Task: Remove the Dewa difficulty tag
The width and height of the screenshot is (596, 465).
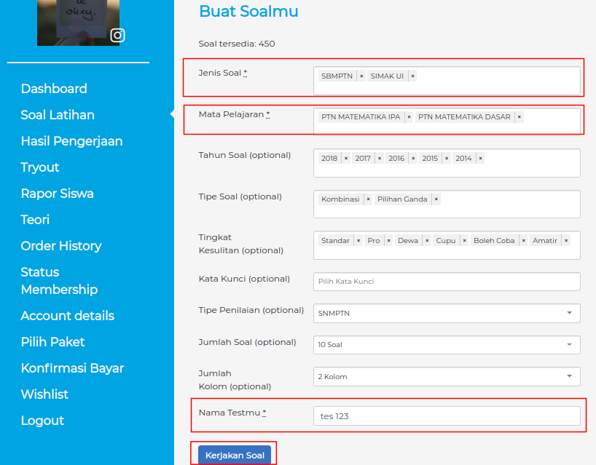Action: 427,241
